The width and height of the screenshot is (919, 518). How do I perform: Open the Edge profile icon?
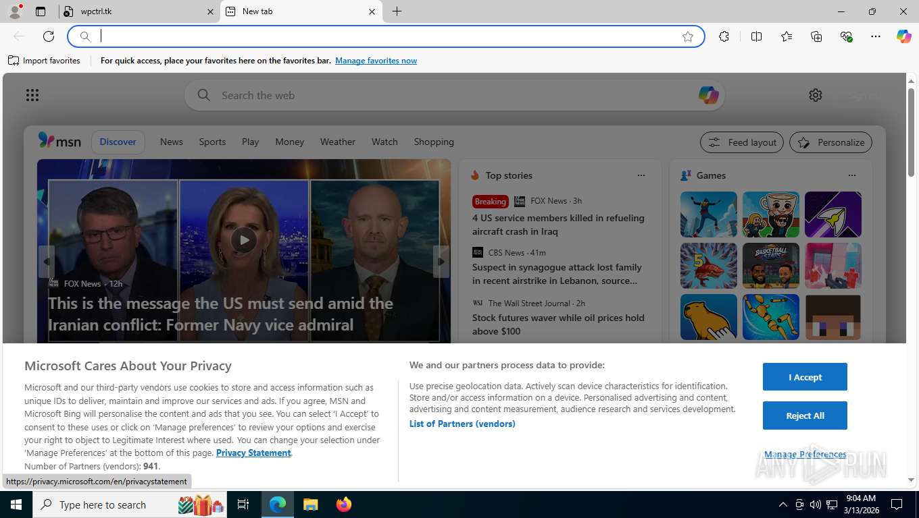(14, 11)
